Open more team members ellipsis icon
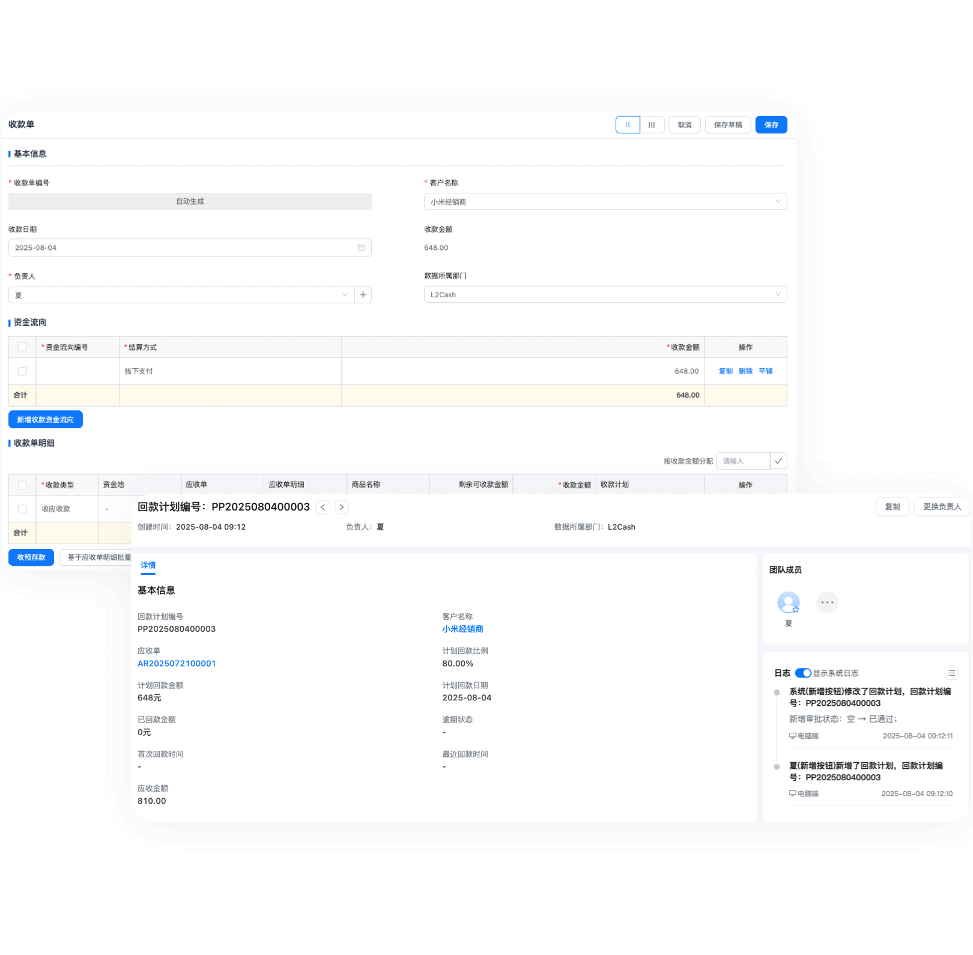This screenshot has height=955, width=973. (827, 602)
